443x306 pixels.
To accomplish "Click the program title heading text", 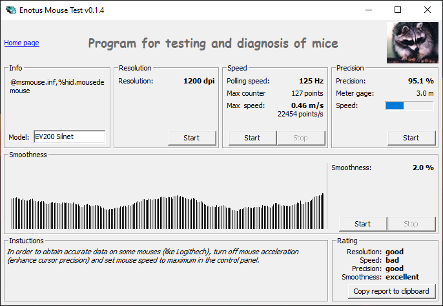I will click(x=213, y=43).
